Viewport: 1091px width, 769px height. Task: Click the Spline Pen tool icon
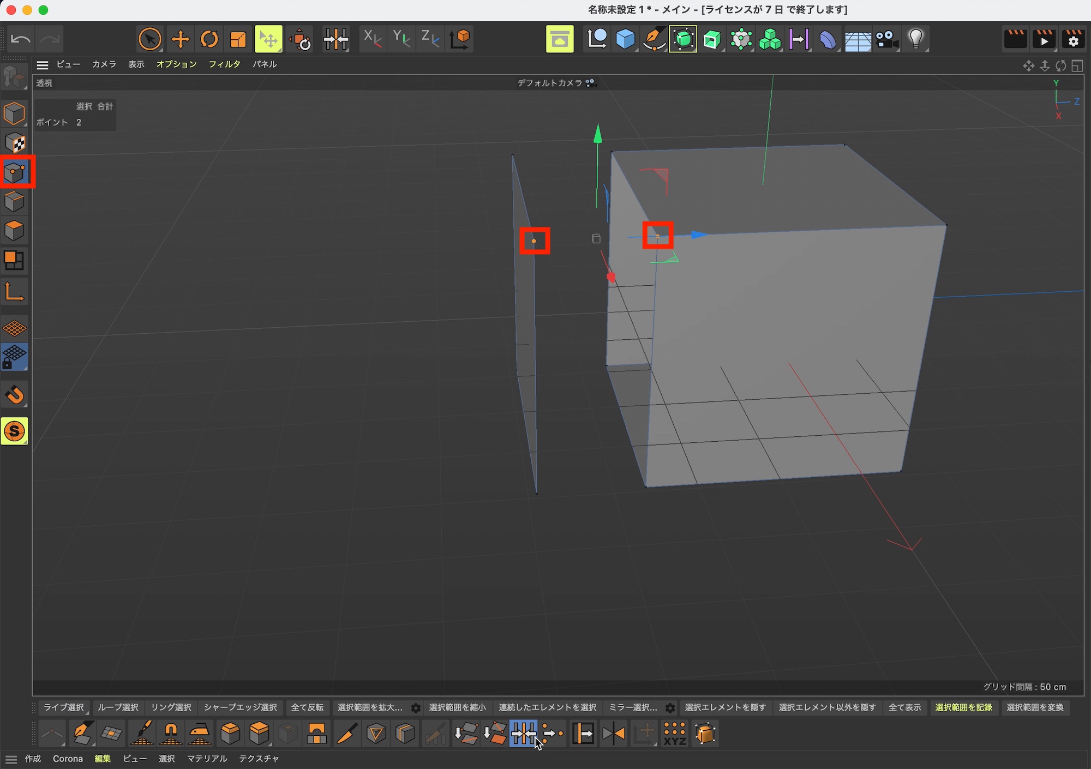pyautogui.click(x=654, y=39)
